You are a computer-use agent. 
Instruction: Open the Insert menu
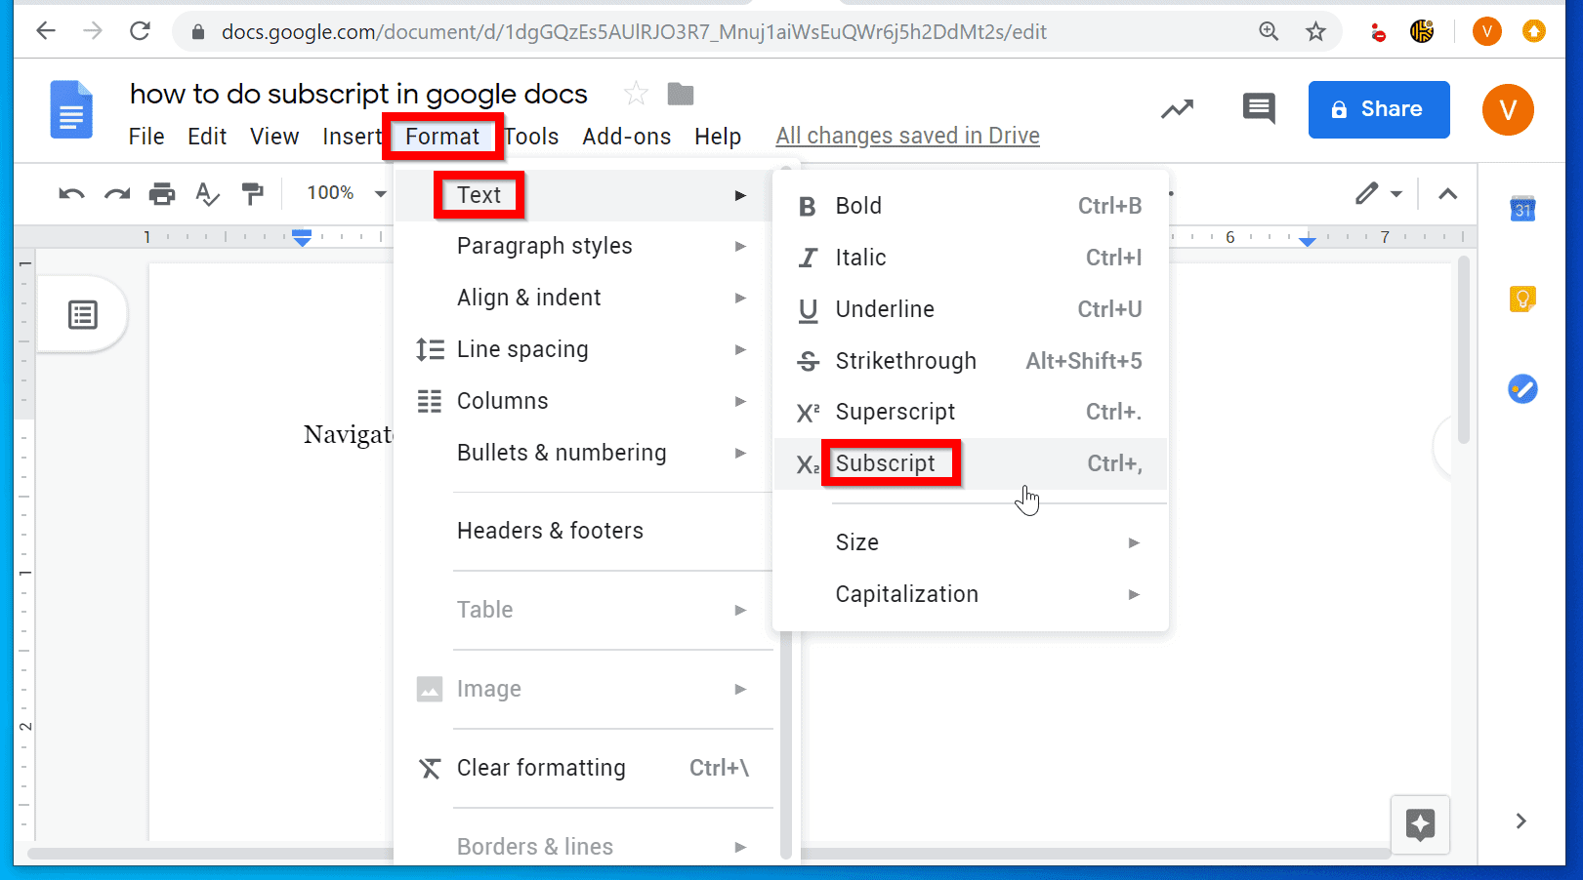(352, 137)
